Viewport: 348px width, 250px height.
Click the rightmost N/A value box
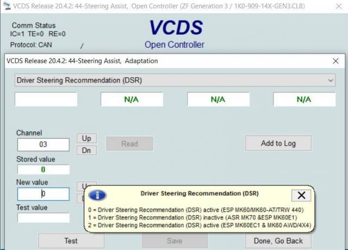304,99
